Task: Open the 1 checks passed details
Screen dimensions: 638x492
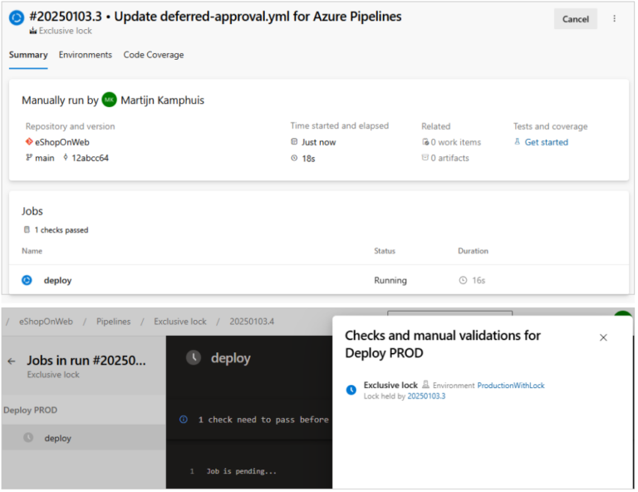Action: (x=61, y=230)
